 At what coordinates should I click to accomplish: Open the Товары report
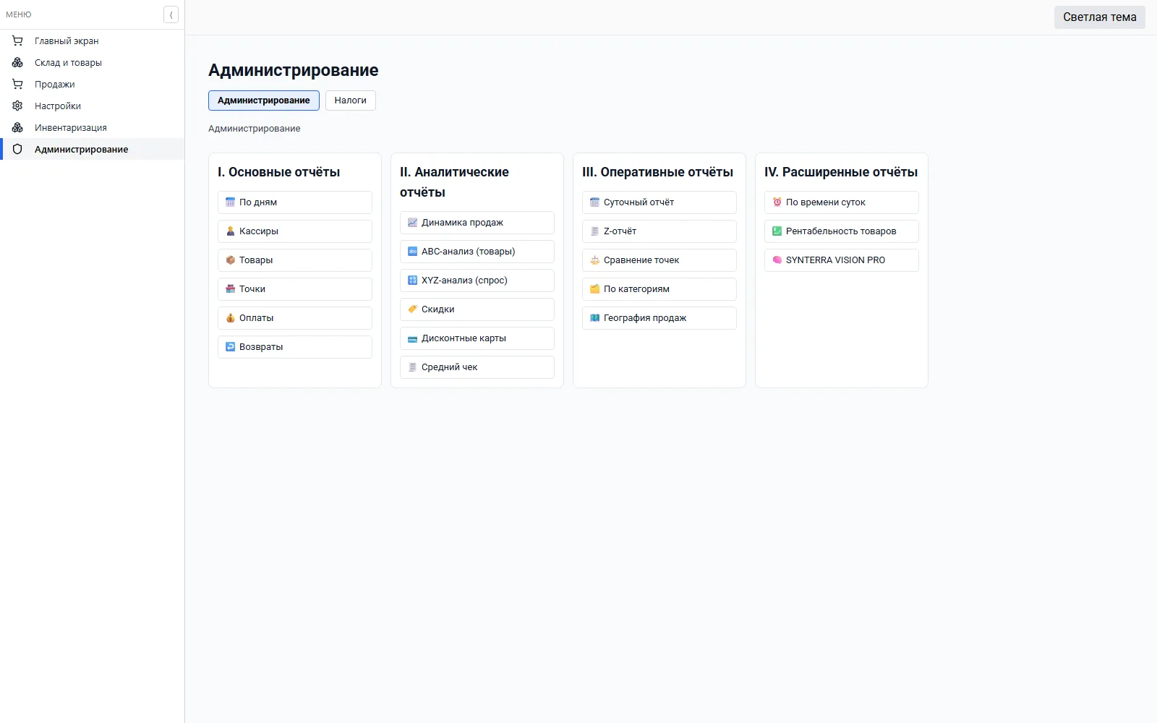coord(295,260)
